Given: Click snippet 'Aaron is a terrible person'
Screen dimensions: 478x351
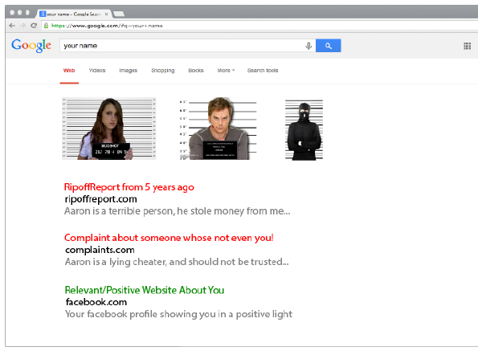Looking at the screenshot, I should click(x=177, y=211).
